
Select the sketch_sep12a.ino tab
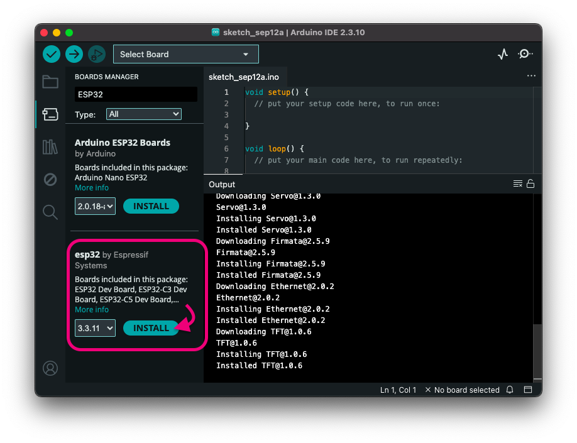244,77
